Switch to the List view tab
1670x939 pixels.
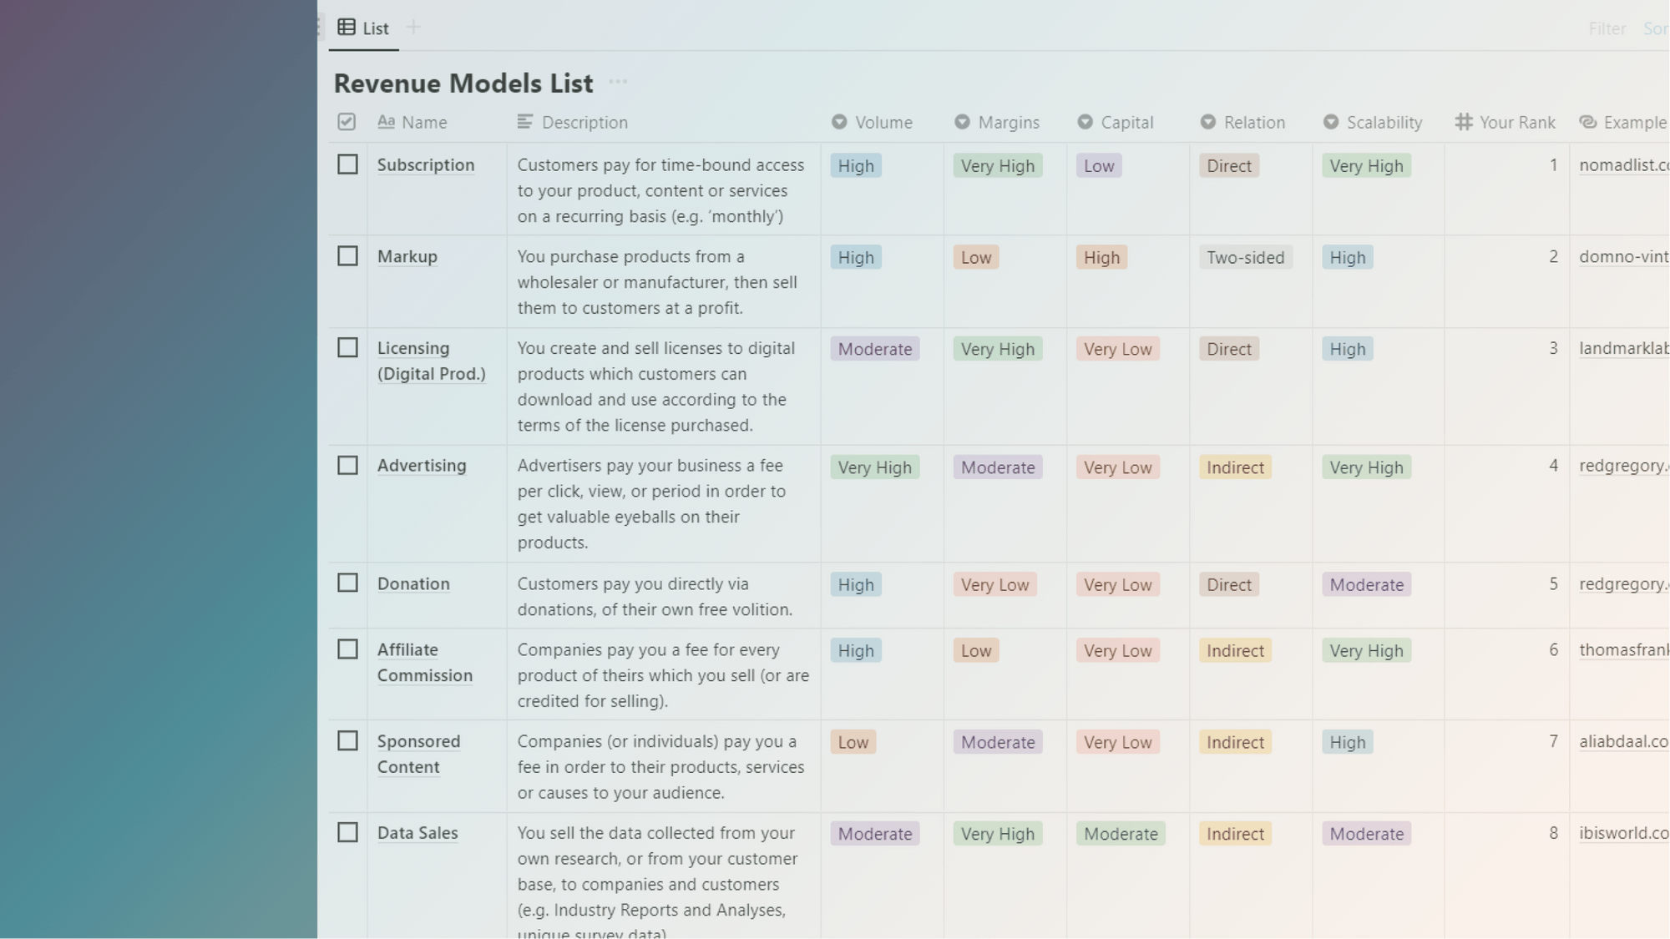pyautogui.click(x=374, y=28)
